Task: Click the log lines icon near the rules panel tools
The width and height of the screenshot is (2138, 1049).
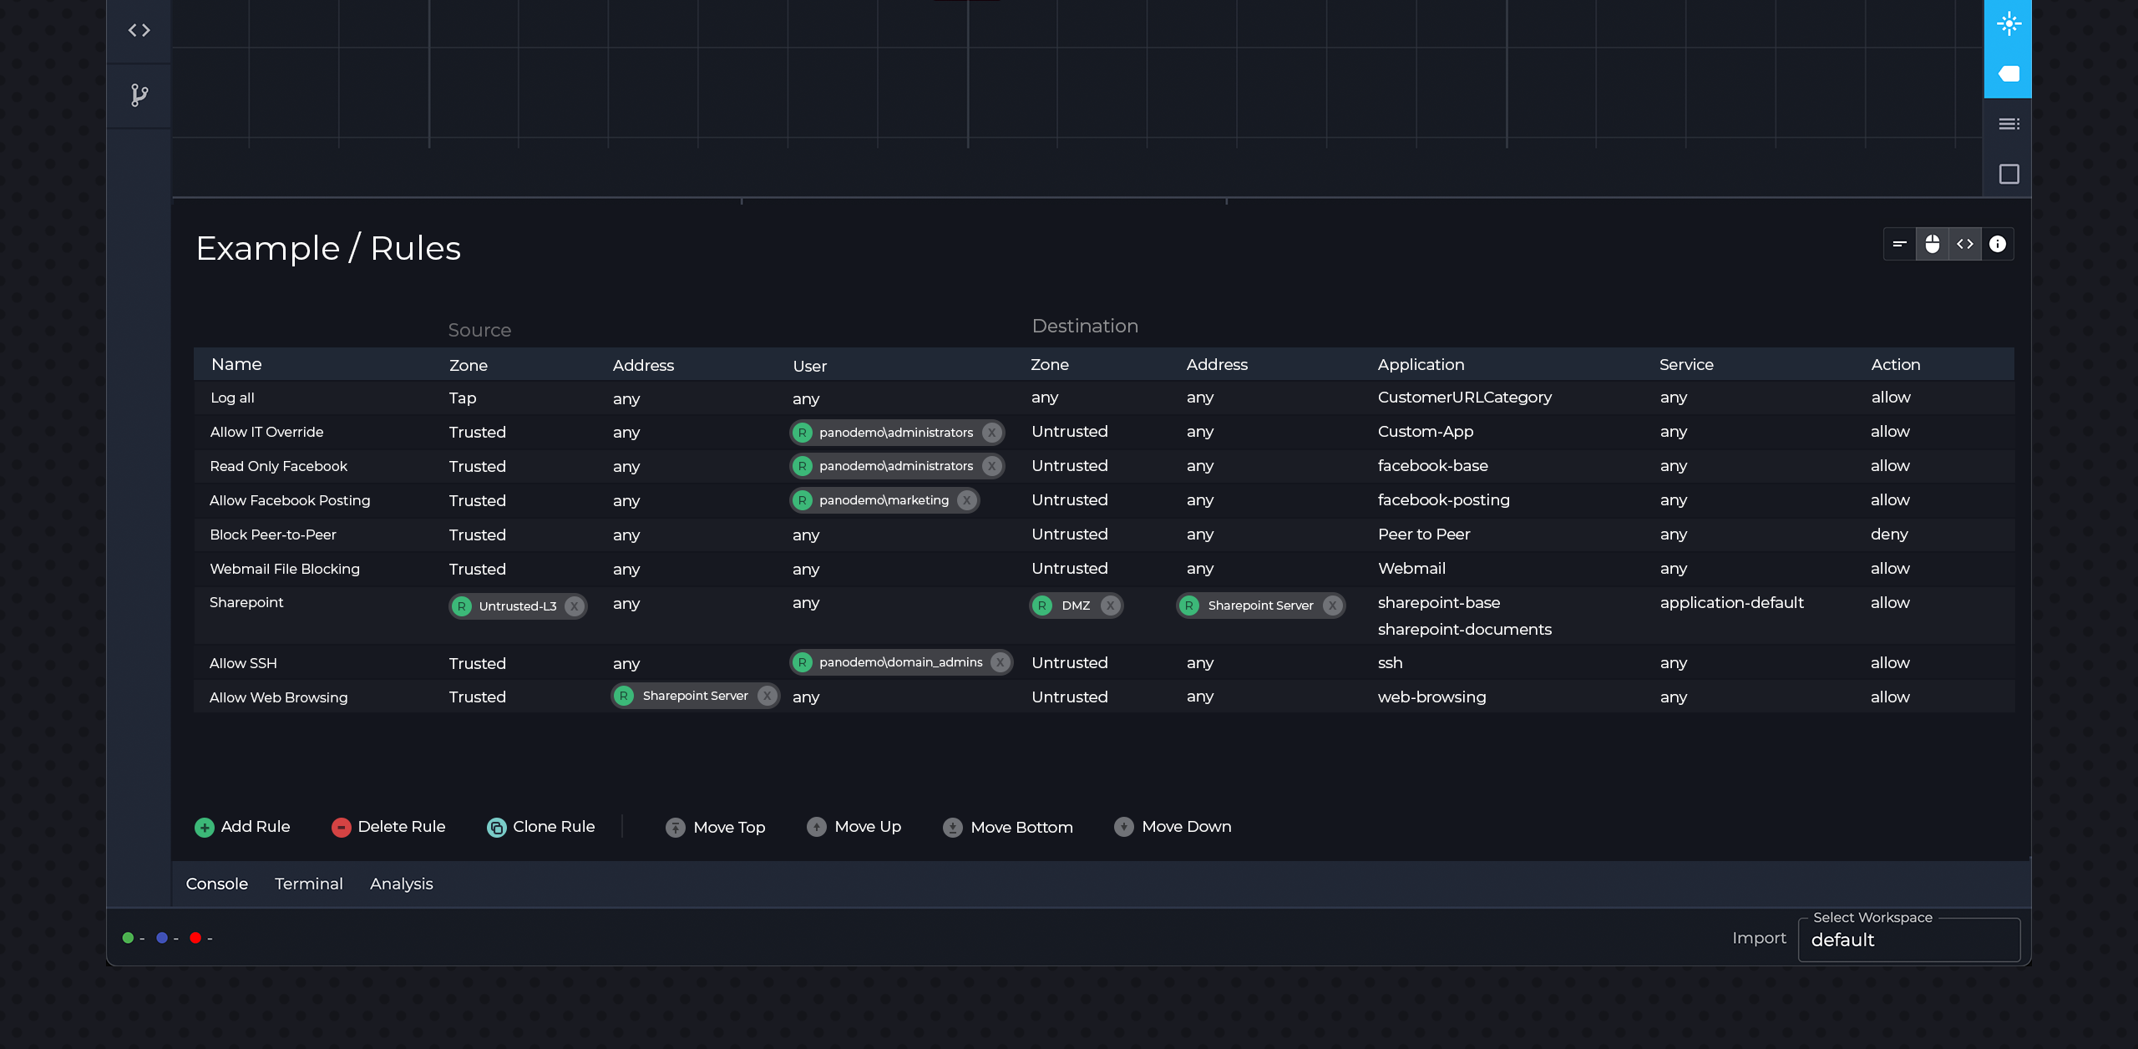Action: pos(1900,244)
